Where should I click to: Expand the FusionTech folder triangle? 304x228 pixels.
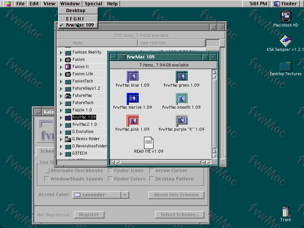(x=61, y=81)
